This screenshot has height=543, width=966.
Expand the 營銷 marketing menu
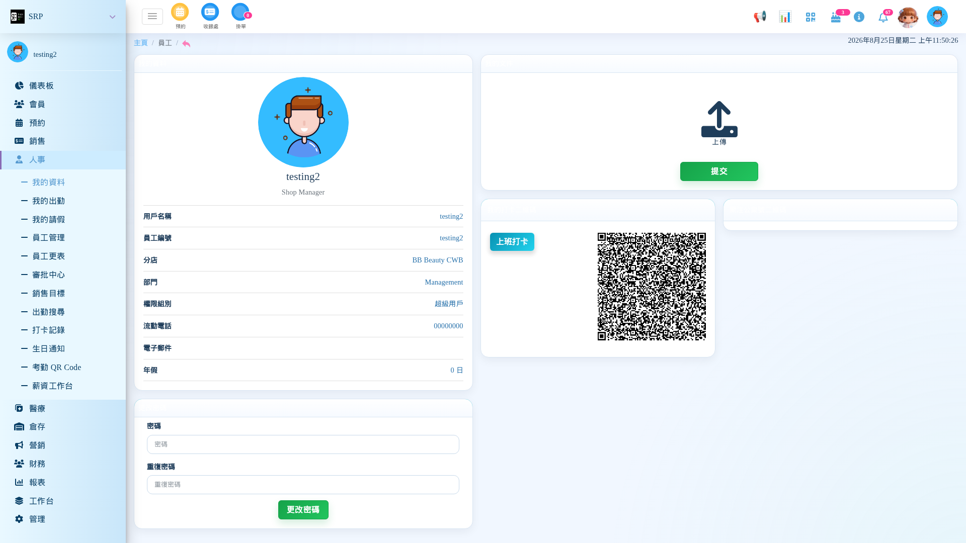(x=63, y=445)
